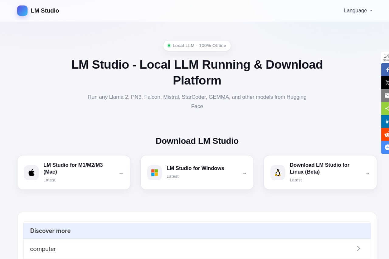Click the green ShareThis share icon
The height and width of the screenshot is (259, 389).
click(385, 108)
